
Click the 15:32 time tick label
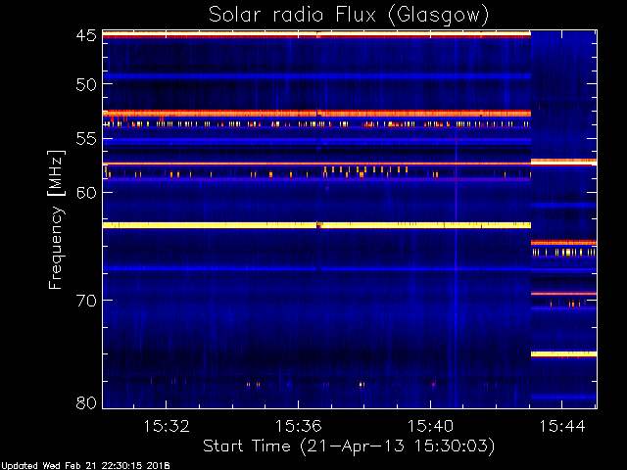coord(166,426)
